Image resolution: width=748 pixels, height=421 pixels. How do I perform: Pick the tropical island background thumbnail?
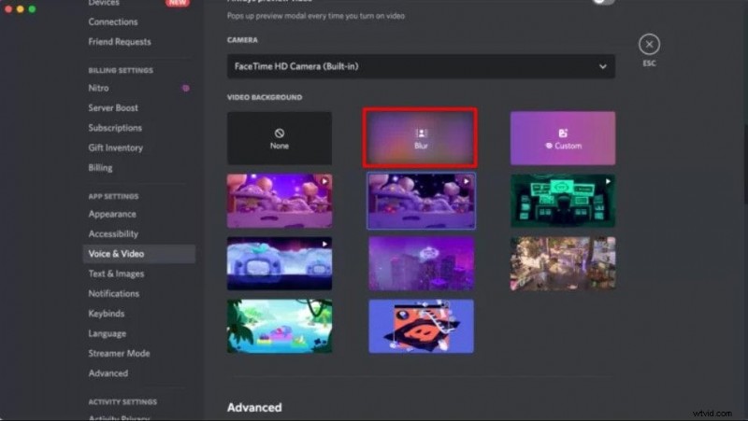click(280, 325)
